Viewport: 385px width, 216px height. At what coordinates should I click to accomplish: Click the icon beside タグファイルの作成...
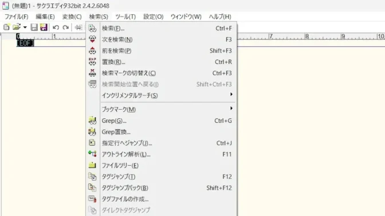pos(92,199)
